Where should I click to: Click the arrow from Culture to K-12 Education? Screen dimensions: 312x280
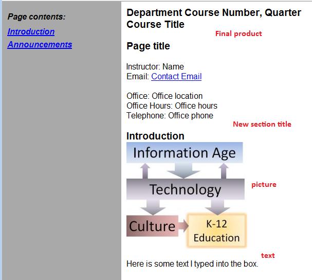(183, 226)
